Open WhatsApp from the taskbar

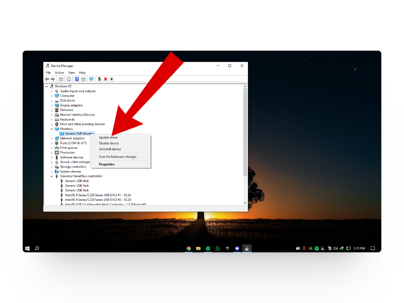point(218,248)
